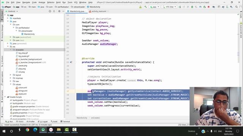This screenshot has width=243, height=136.
Task: Switch to activity_main.xml tab
Action: point(99,11)
